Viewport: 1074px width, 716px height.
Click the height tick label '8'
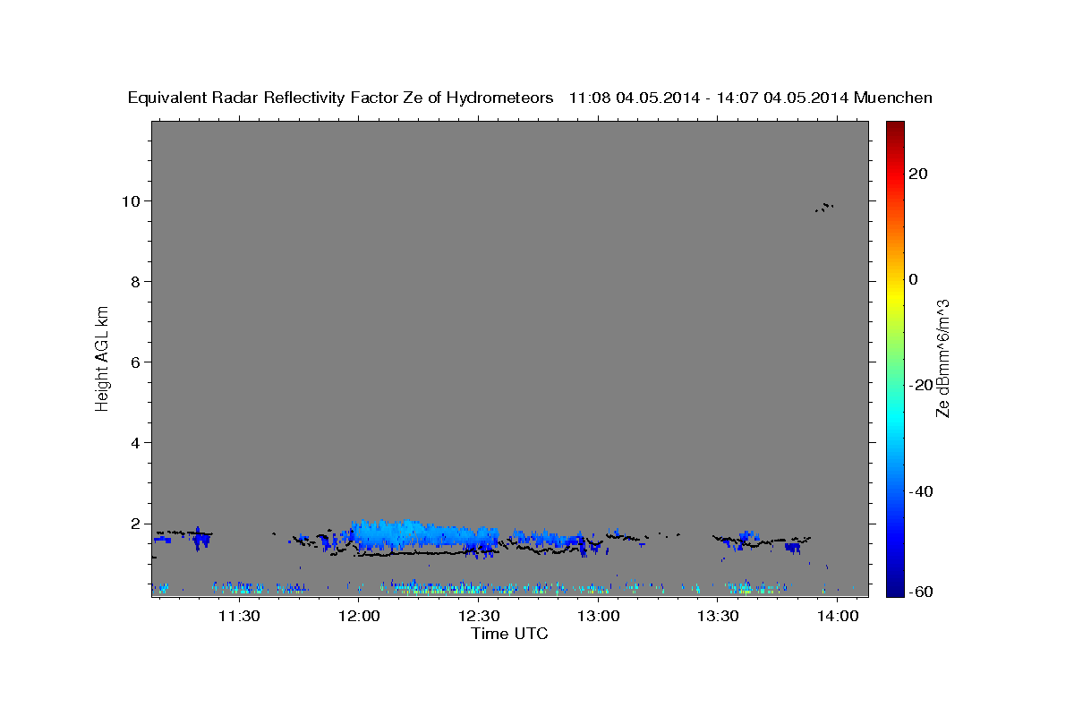tap(137, 282)
